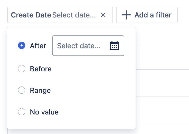
Task: Click "Select date..." text in Create Date chip
Action: coord(74,15)
